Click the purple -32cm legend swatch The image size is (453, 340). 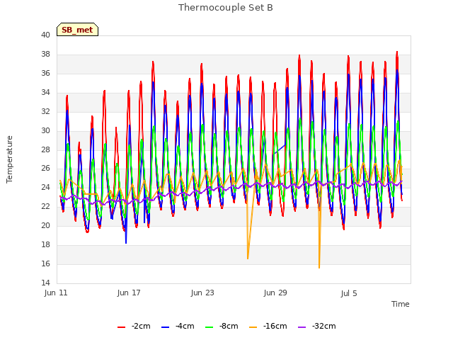click(x=302, y=327)
